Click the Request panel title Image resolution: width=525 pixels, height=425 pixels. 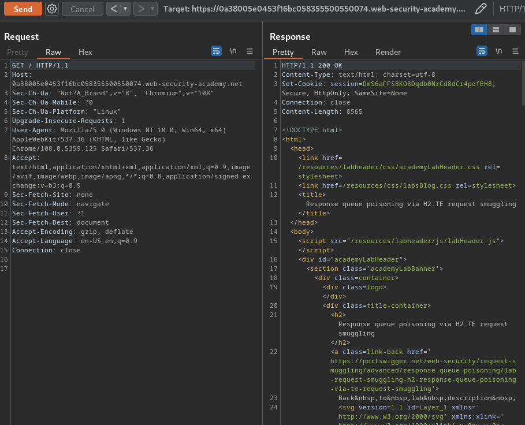coord(21,36)
